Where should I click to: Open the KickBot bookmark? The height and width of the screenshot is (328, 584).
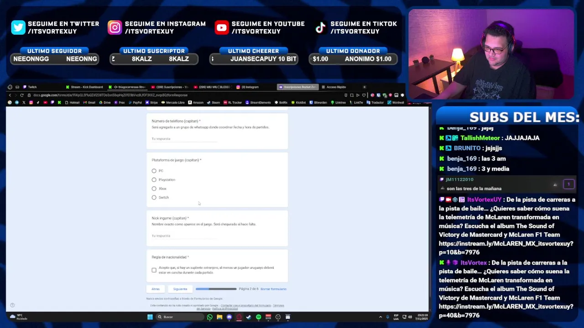299,102
